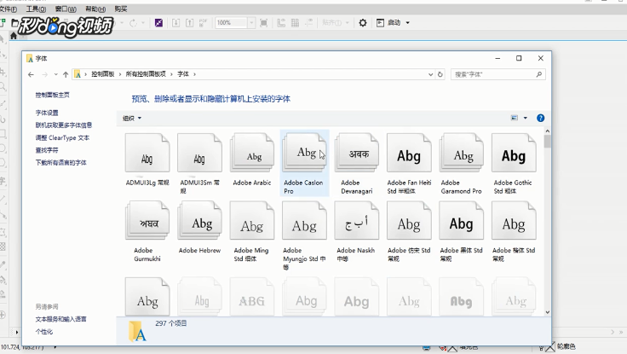Viewport: 627px width, 354px height.
Task: Select the Adobe Gurmukhi font icon
Action: [x=147, y=221]
